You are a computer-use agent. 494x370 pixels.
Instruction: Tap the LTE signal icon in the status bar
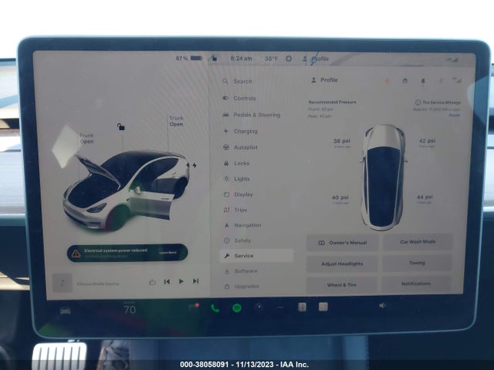click(452, 59)
